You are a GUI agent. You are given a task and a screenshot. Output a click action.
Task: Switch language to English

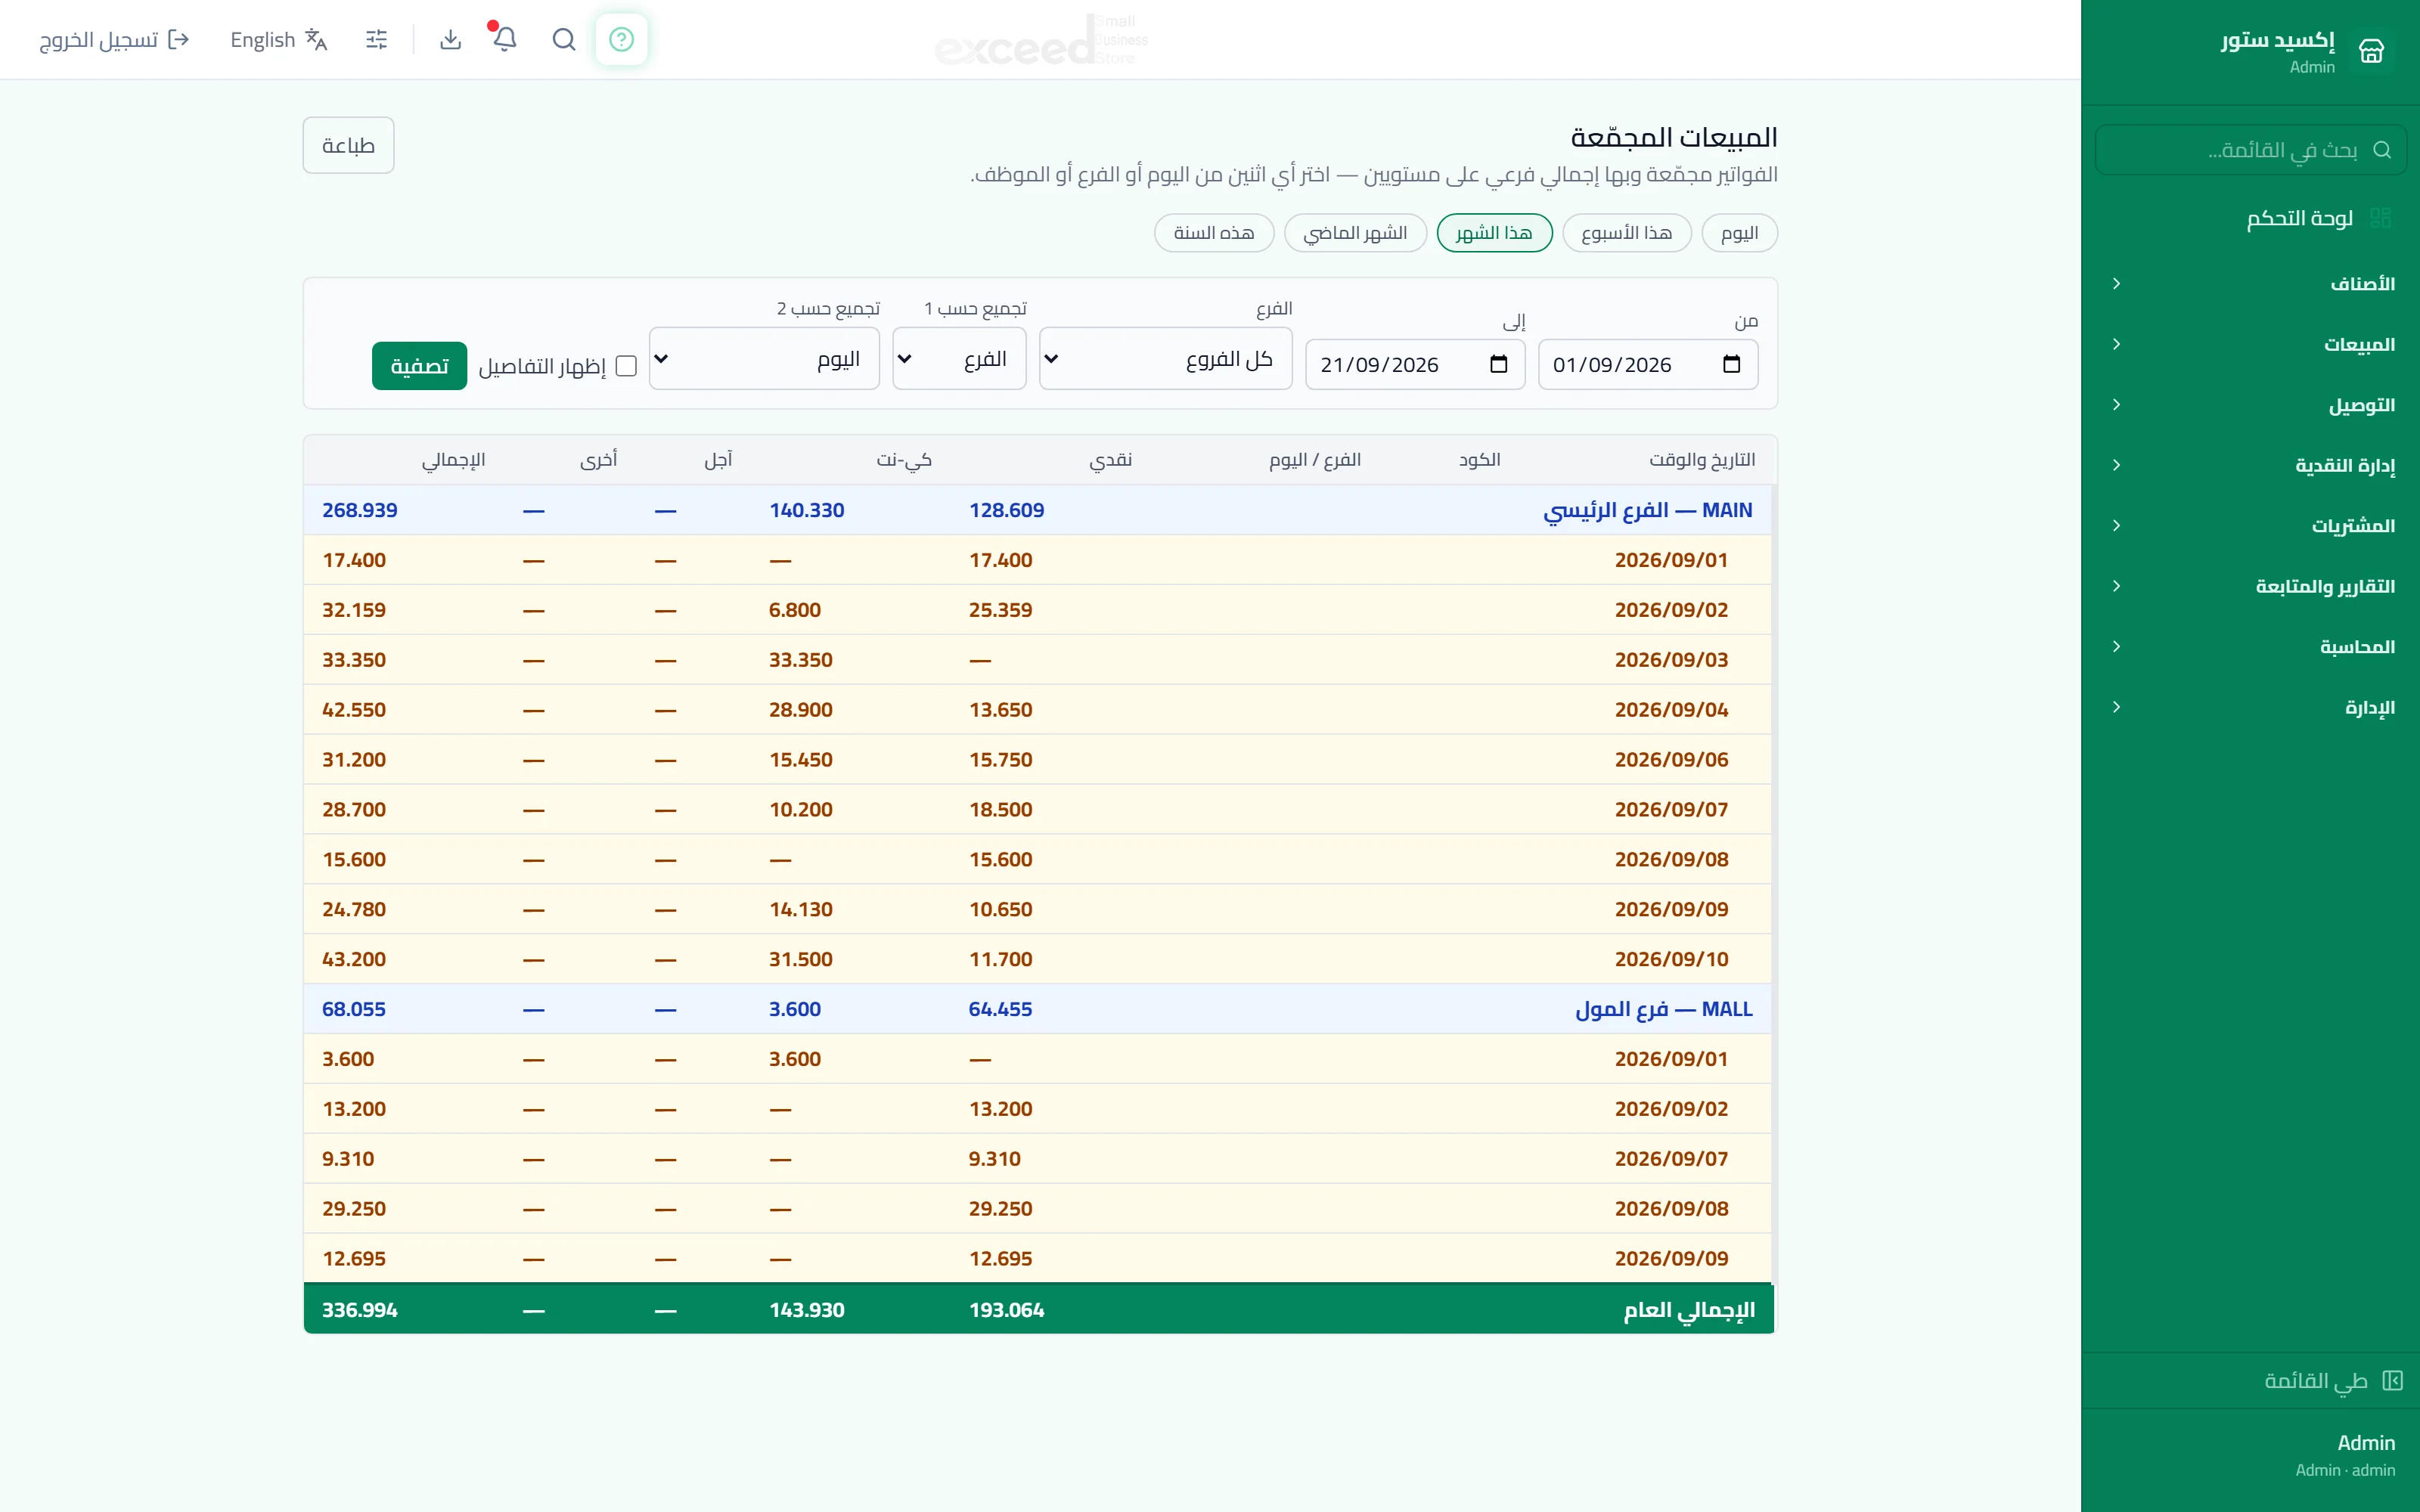click(x=279, y=39)
